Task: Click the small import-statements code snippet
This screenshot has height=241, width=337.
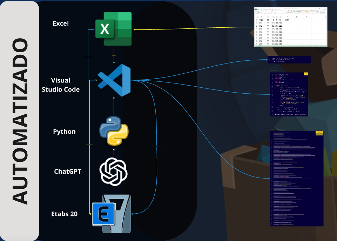Action: [289, 60]
